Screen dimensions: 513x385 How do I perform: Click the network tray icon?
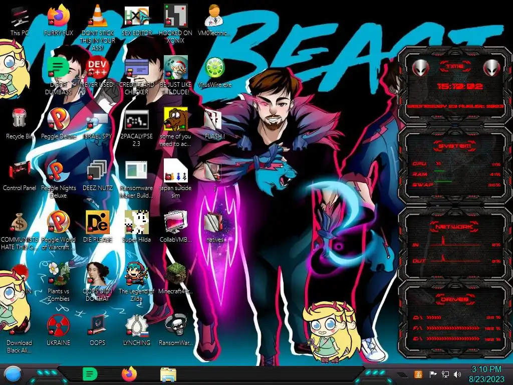[445, 374]
